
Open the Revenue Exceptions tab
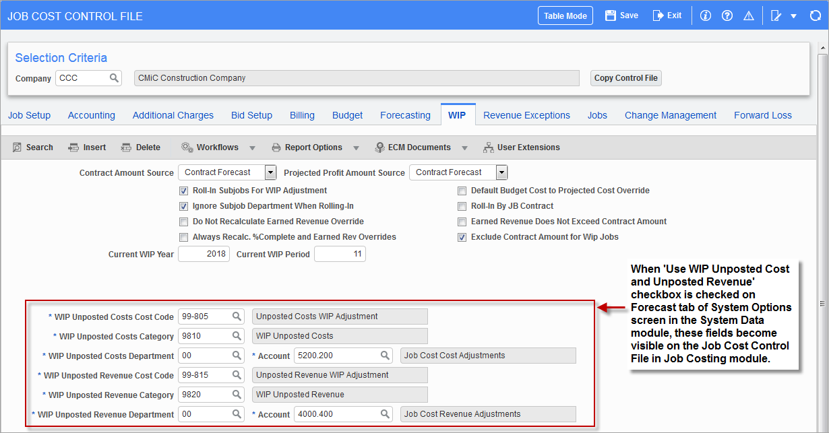pos(526,114)
